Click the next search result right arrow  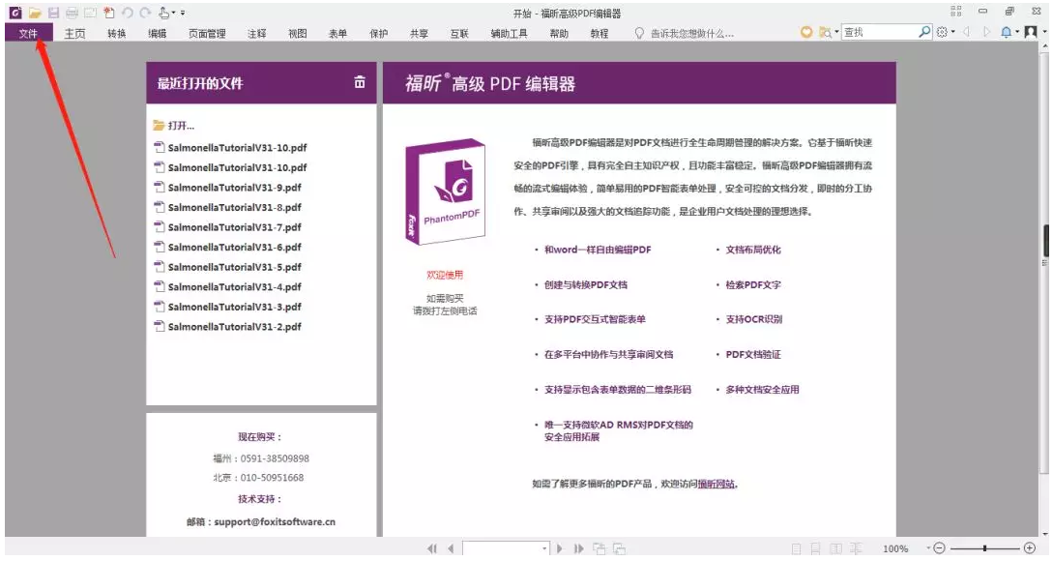tap(986, 32)
